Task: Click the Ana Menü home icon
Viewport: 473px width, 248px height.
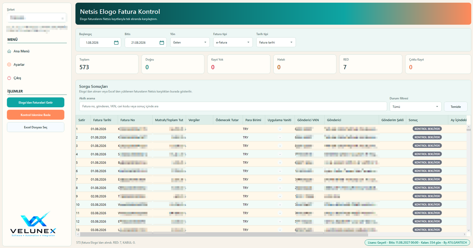Action: click(x=9, y=51)
